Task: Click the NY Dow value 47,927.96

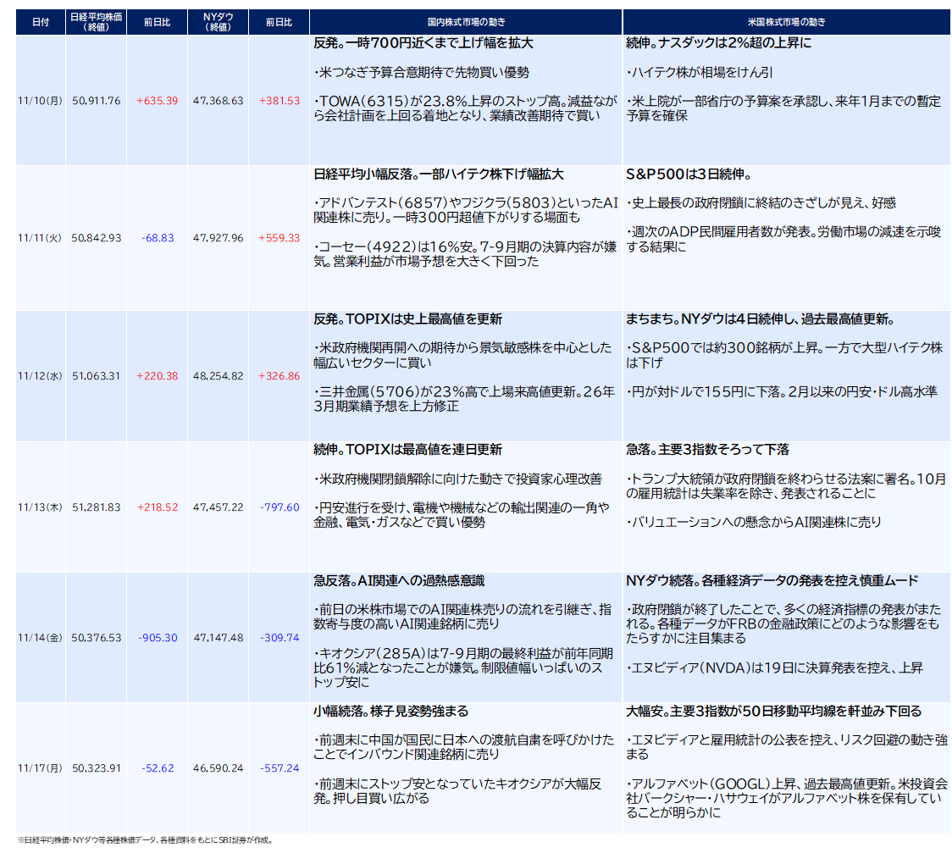Action: point(218,238)
